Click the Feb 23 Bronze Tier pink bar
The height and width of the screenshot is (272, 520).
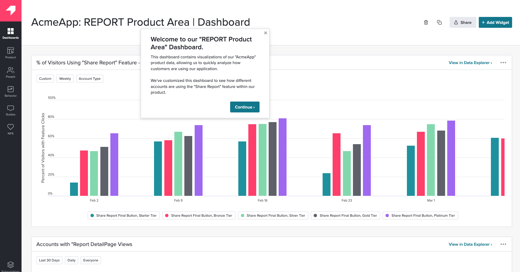click(337, 165)
